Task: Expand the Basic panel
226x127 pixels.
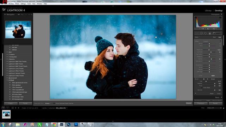Action: point(221,97)
